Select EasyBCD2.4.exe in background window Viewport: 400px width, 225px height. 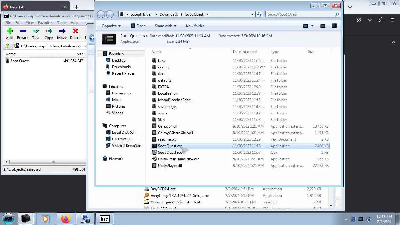163,189
